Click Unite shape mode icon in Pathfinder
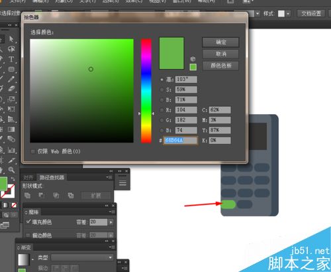331x272 pixels. [x=27, y=195]
